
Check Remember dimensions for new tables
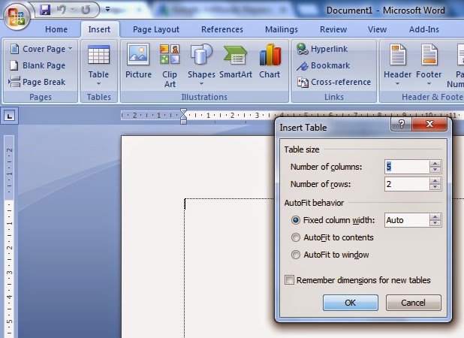click(289, 279)
